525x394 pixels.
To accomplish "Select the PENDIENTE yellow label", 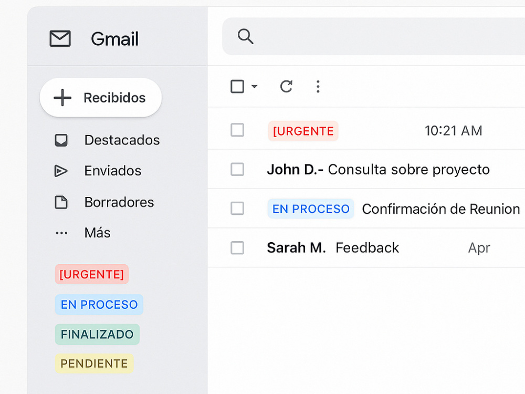I will pyautogui.click(x=94, y=364).
